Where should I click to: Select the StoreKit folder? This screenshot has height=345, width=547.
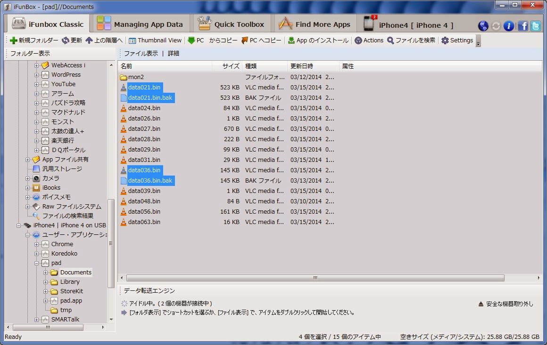(x=72, y=291)
